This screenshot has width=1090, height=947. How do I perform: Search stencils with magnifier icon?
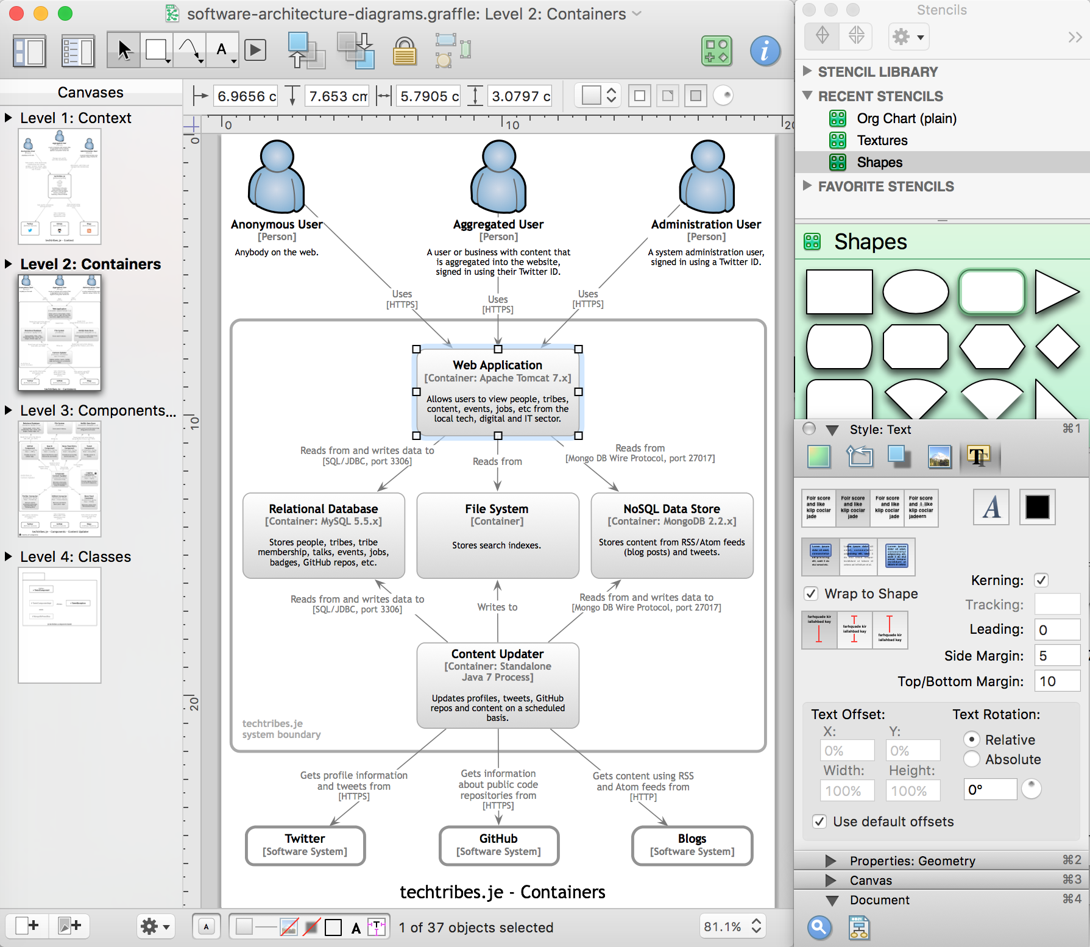click(819, 927)
